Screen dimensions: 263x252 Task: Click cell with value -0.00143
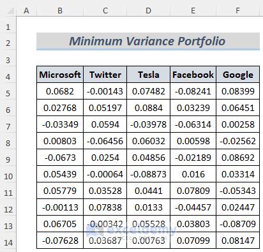[105, 91]
